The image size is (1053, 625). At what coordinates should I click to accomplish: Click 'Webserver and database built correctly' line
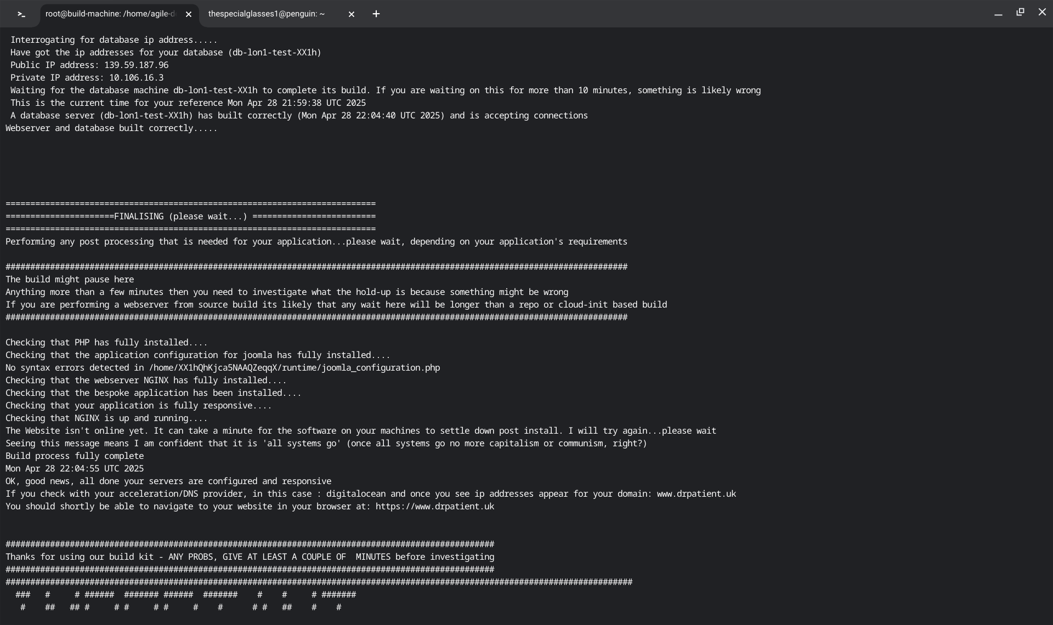111,128
